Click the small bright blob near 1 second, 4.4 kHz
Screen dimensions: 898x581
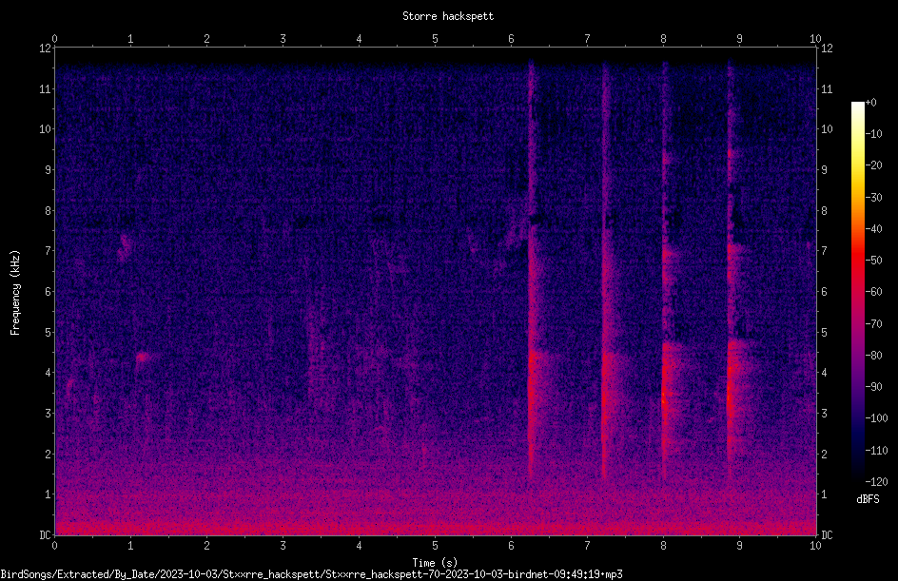point(143,358)
